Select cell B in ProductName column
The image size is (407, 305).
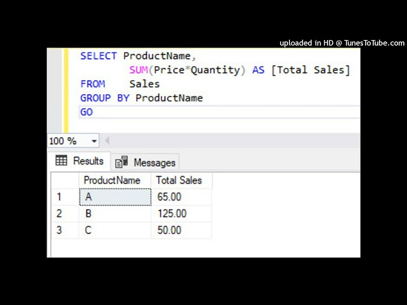[115, 213]
